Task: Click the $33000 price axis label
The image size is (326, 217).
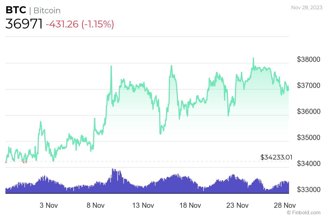Action: tap(309, 189)
